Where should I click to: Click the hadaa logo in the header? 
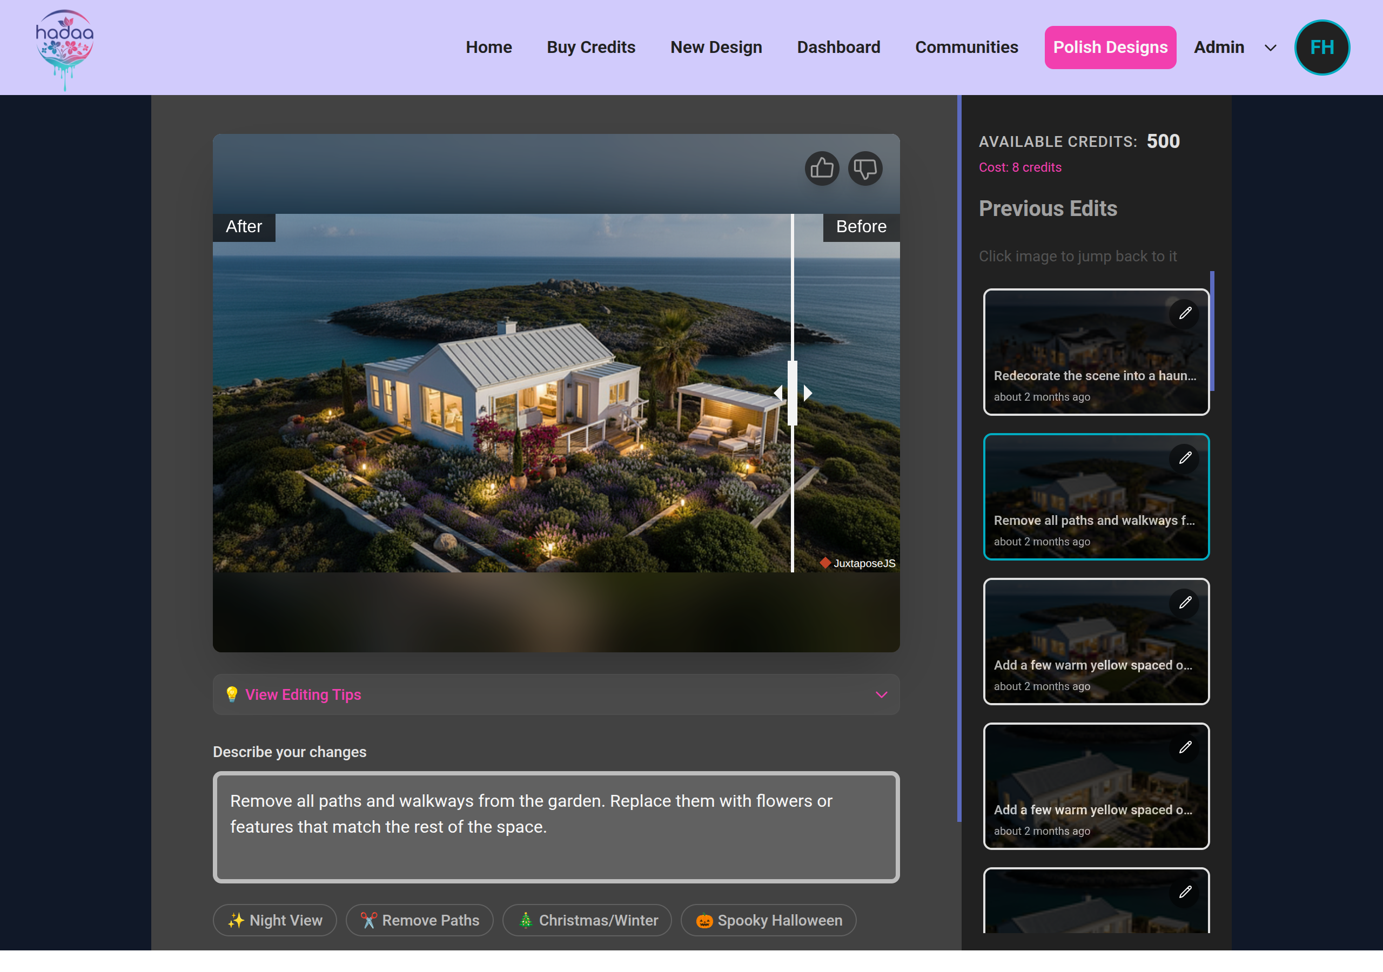click(x=64, y=48)
